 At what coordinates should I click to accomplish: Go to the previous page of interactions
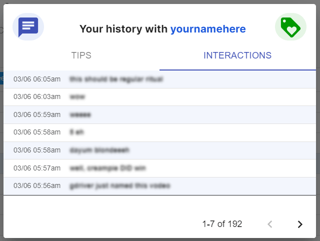pyautogui.click(x=270, y=224)
